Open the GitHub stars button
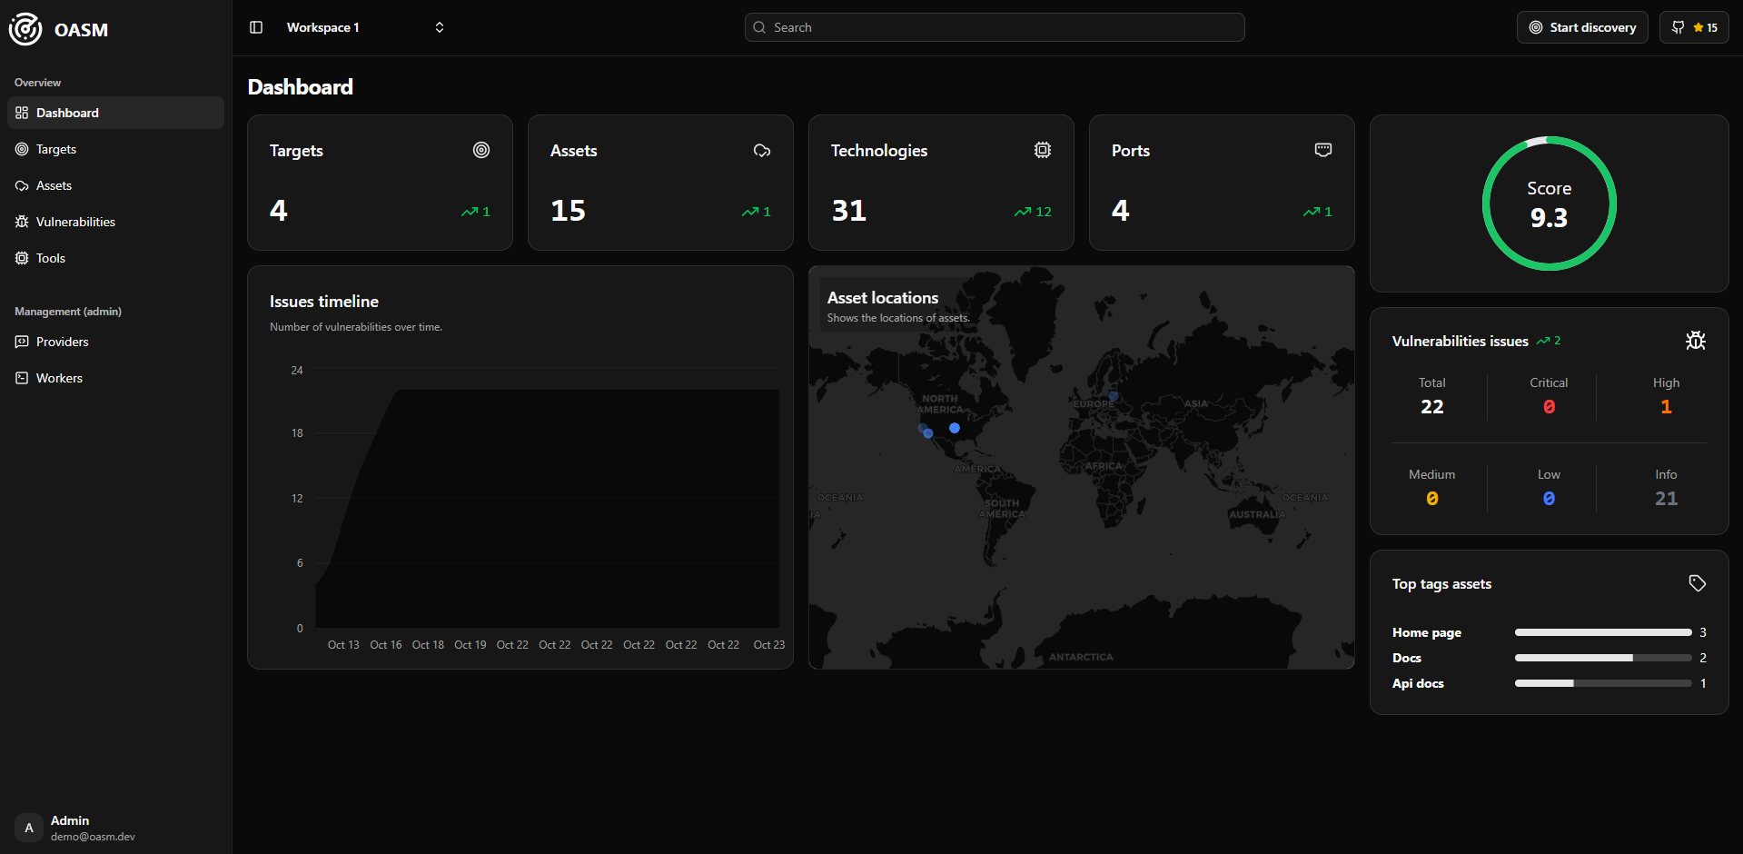 1694,27
